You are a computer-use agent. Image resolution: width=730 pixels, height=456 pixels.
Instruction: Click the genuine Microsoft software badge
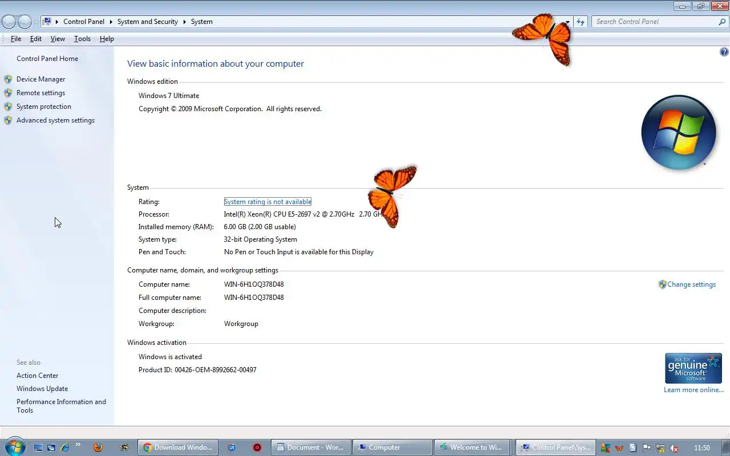[x=693, y=368]
